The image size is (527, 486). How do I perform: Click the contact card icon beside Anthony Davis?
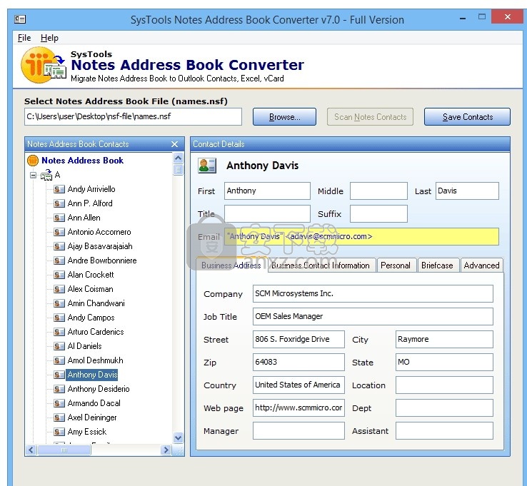coord(59,375)
